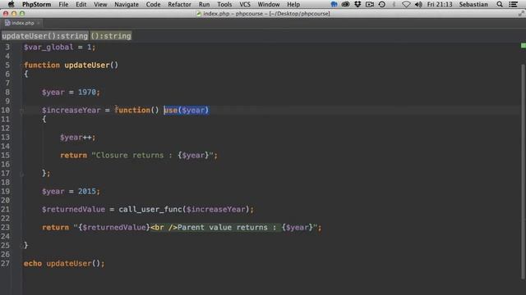Click the "Parent value returns" string text

(x=227, y=228)
